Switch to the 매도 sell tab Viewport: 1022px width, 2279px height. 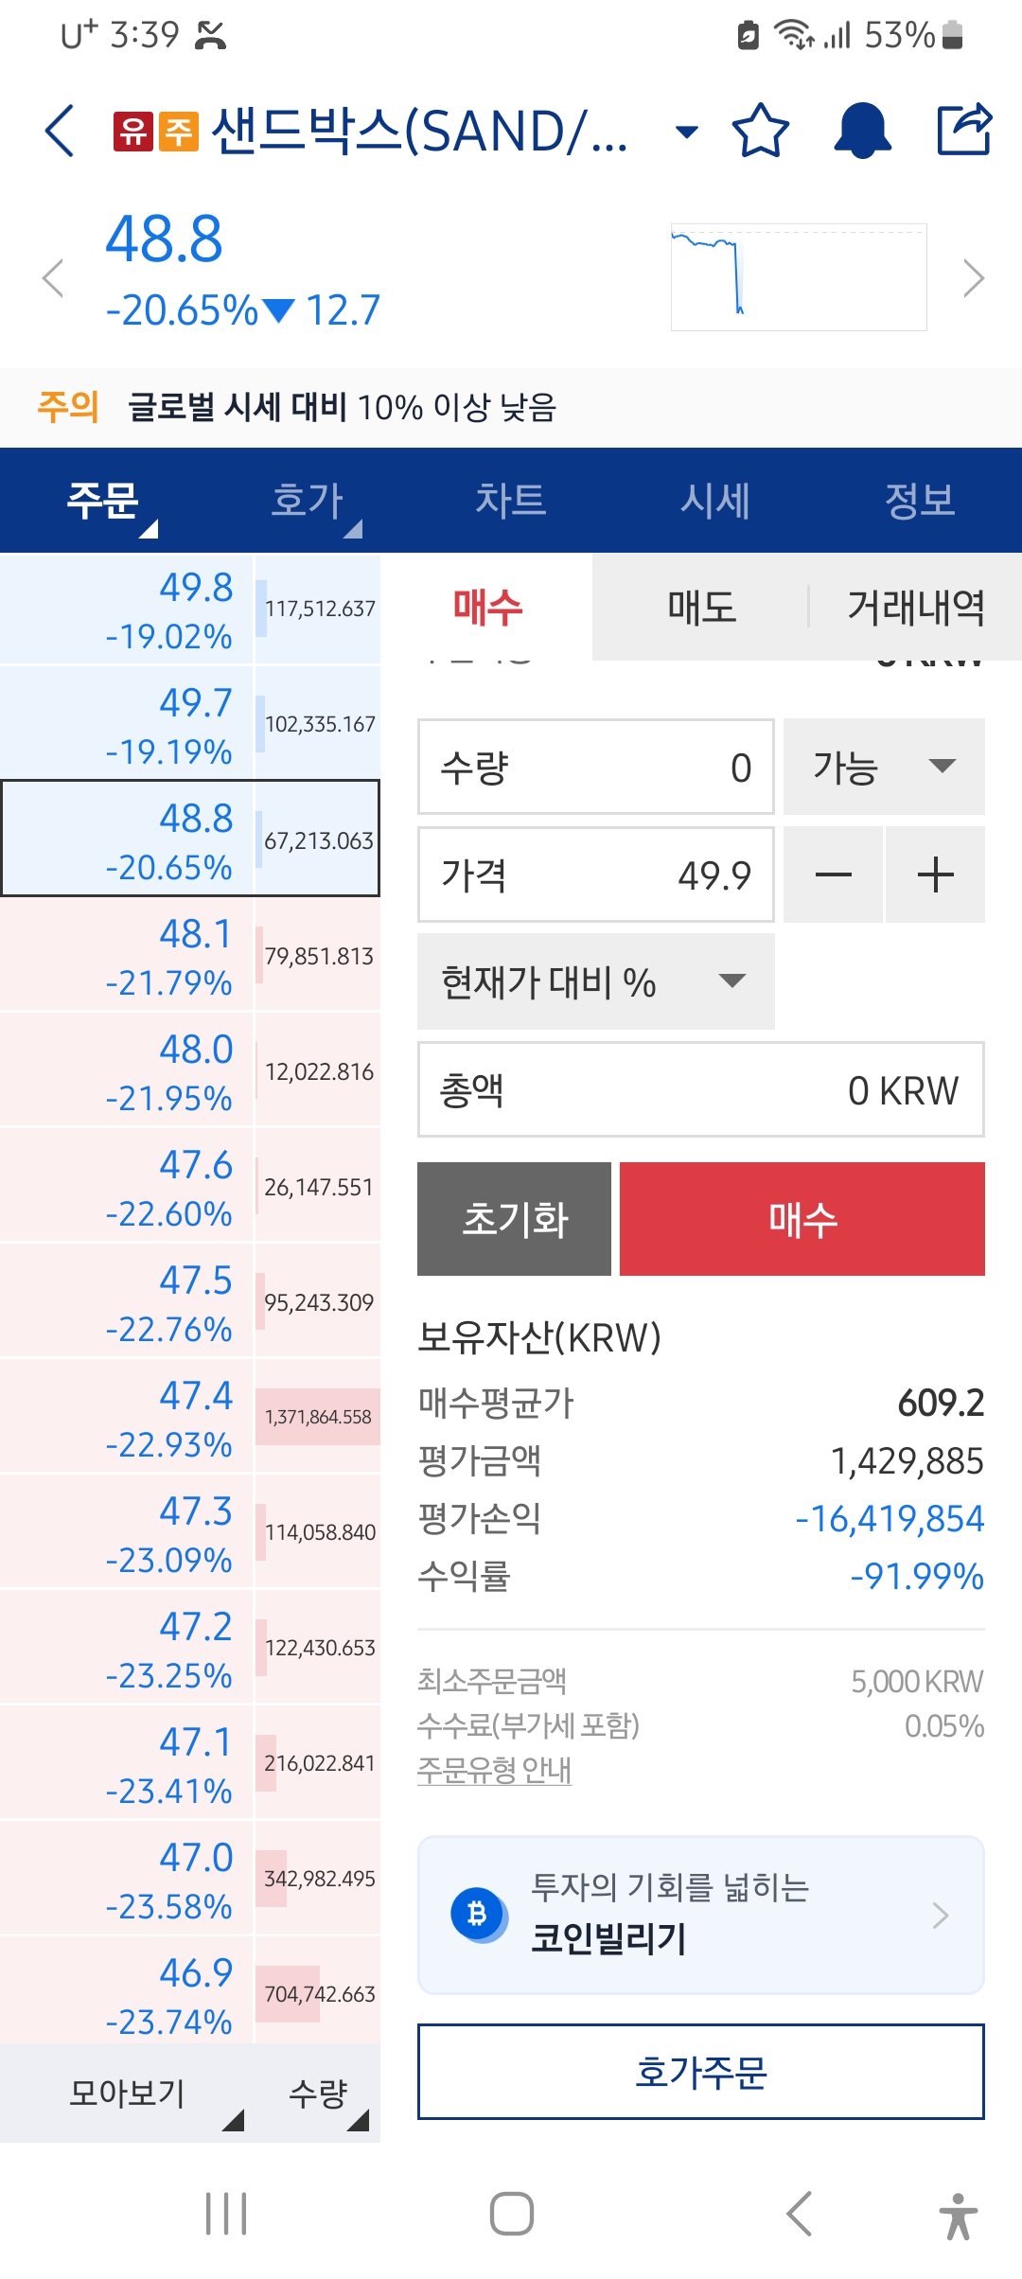[701, 607]
